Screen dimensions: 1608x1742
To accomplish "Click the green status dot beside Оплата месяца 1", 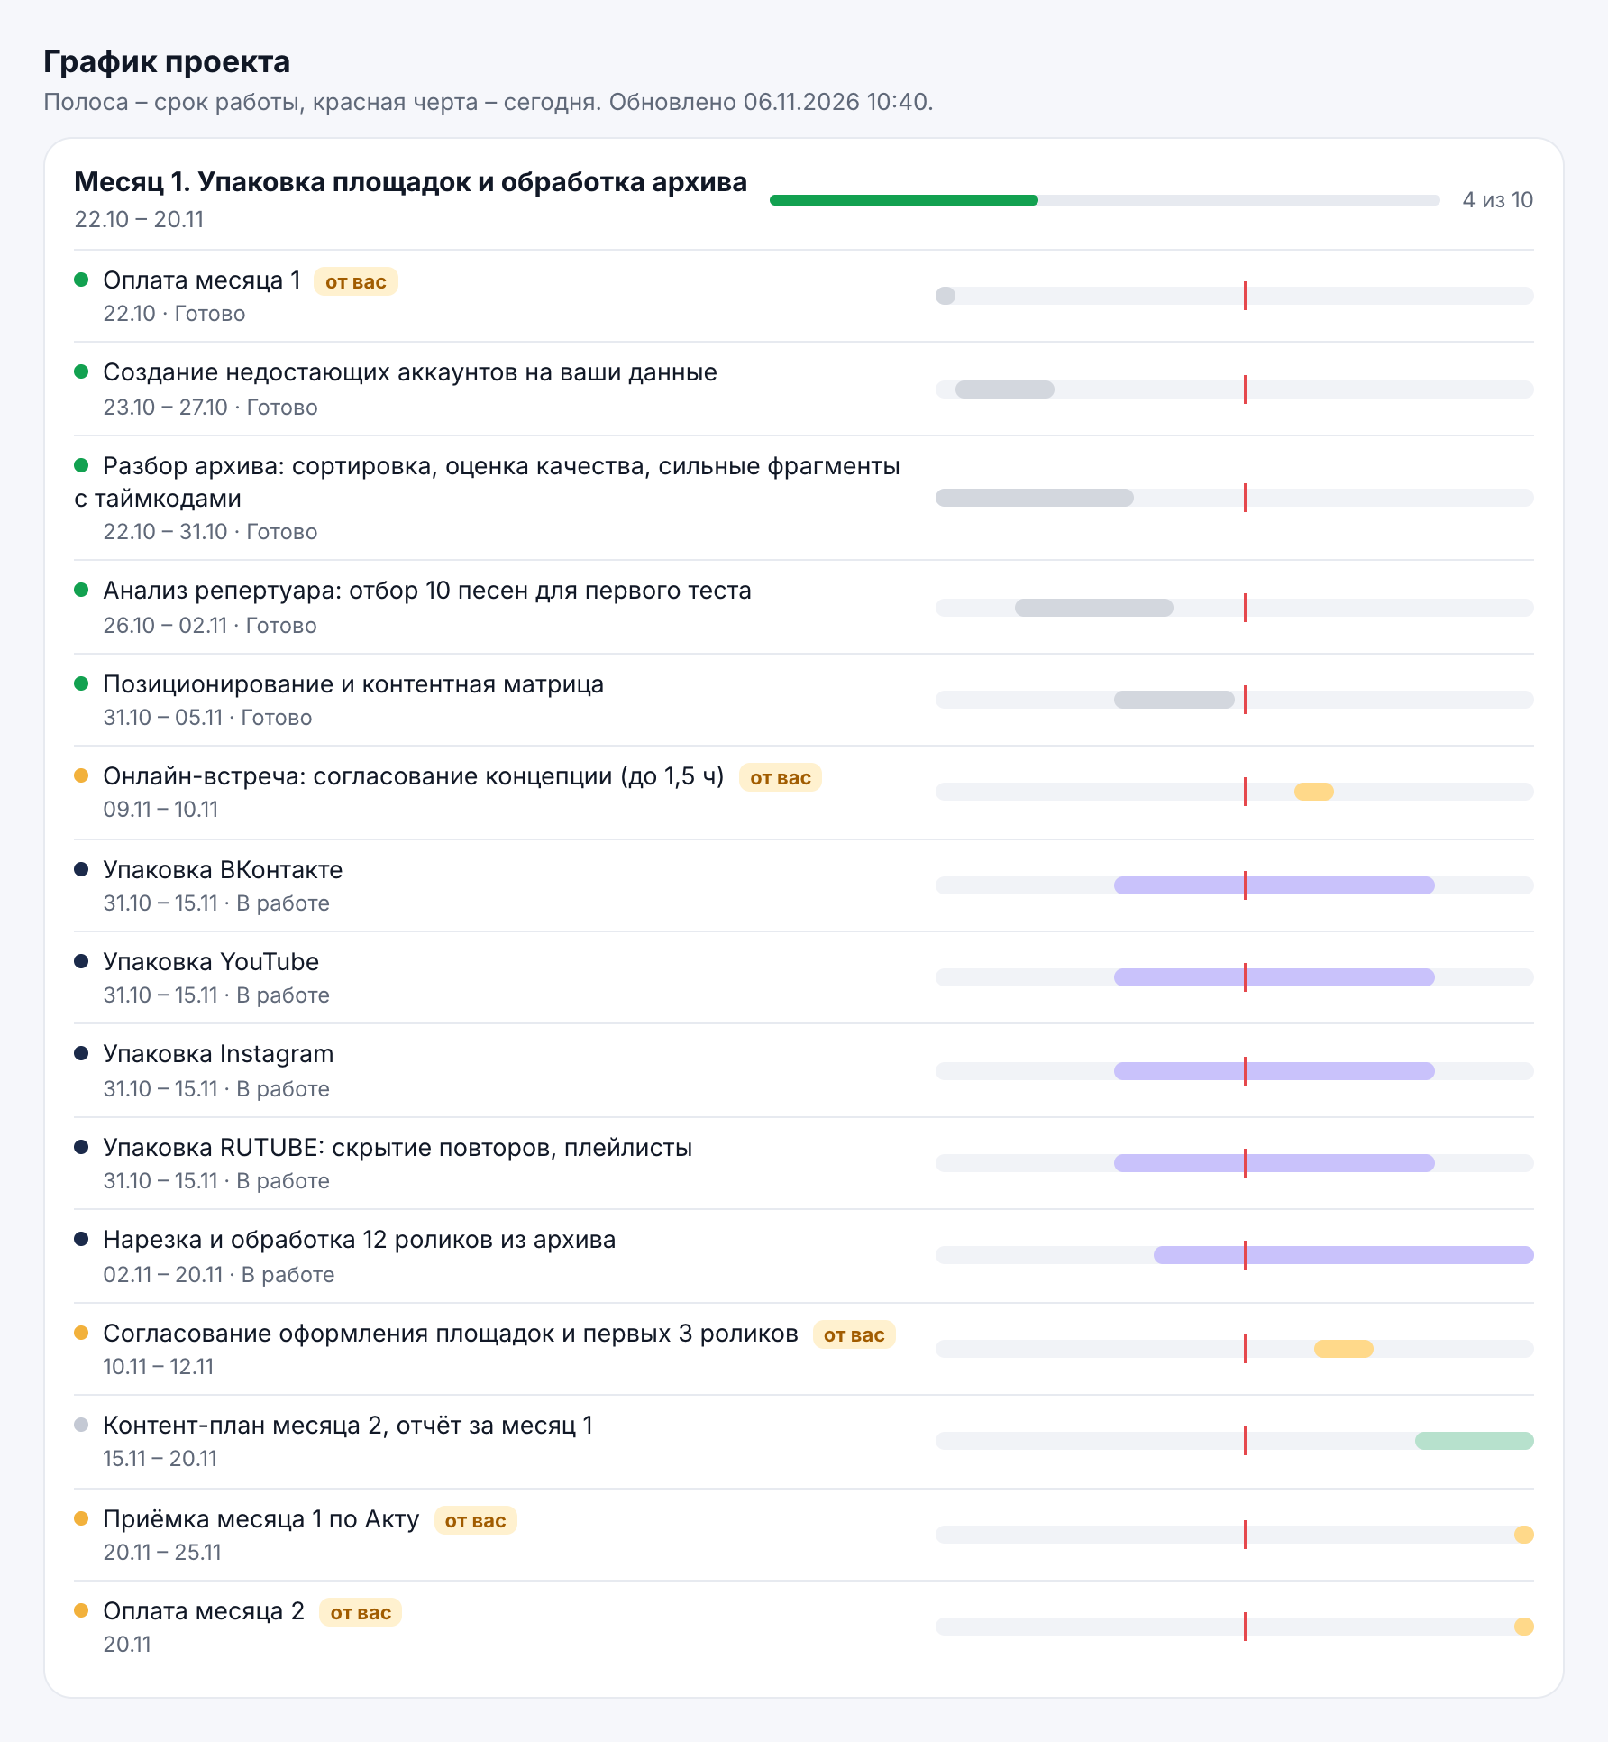I will 81,280.
